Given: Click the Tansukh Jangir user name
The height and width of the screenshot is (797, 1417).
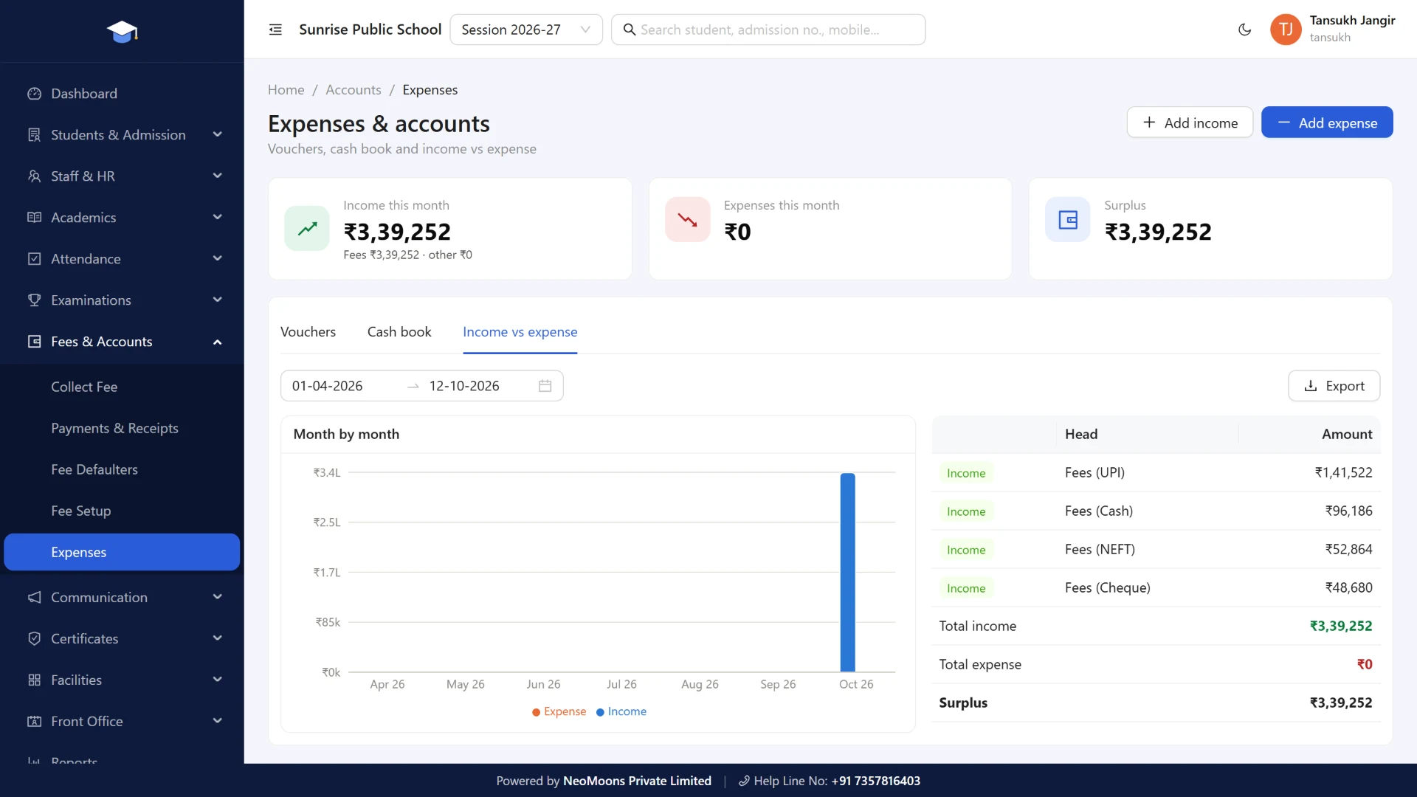Looking at the screenshot, I should click(x=1352, y=21).
